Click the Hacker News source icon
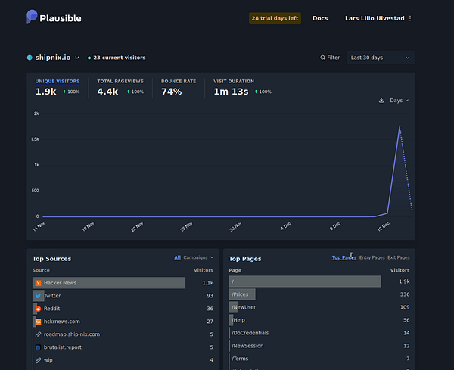Screen dimensions: 454x370 (x=39, y=283)
